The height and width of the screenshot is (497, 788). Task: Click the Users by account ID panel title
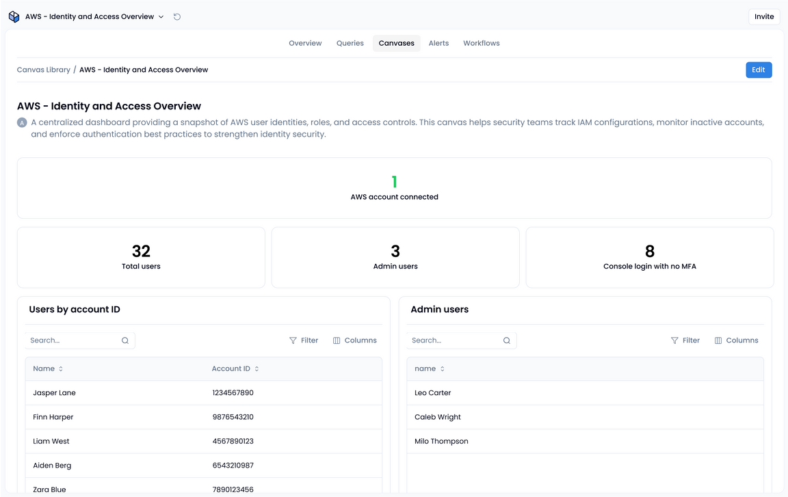tap(75, 309)
